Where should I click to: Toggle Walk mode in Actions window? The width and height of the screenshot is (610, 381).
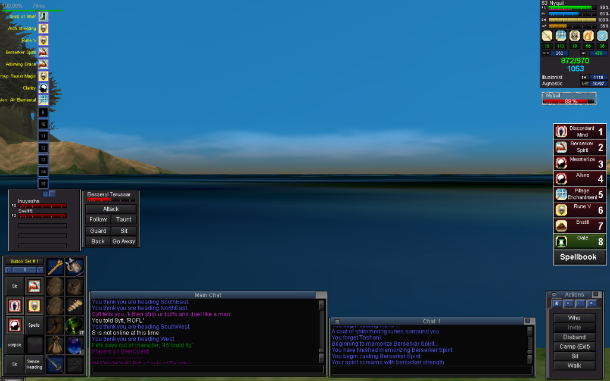coord(574,366)
